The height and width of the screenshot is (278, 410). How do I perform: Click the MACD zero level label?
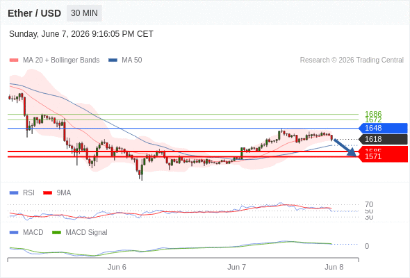pyautogui.click(x=367, y=246)
